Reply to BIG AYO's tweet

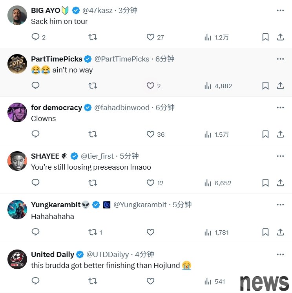pos(35,37)
